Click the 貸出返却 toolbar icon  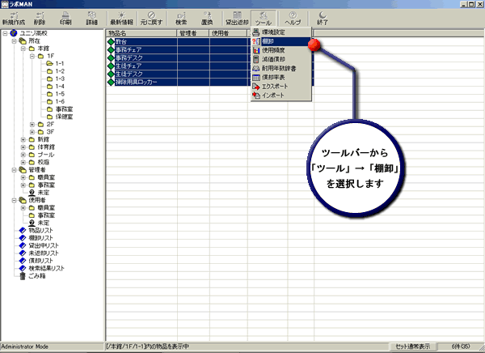[237, 19]
